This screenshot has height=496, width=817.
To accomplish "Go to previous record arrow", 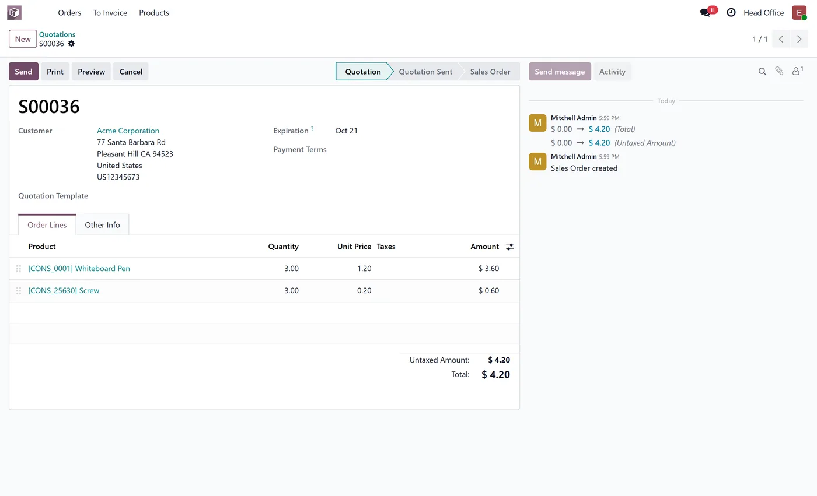I will [x=781, y=39].
